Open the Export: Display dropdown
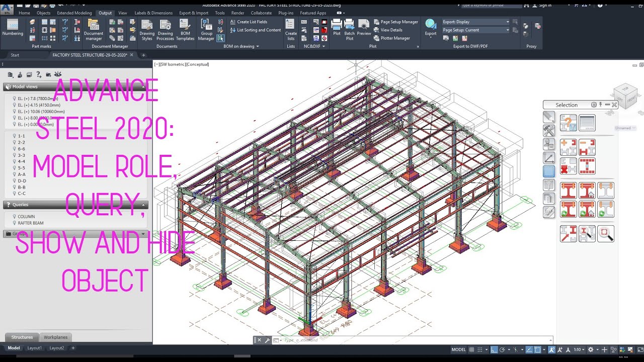Viewport: 644px width, 362px height. tap(476, 22)
